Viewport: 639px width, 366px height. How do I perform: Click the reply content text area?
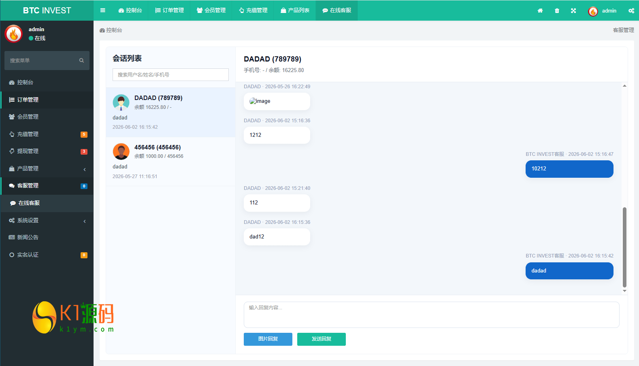pos(432,315)
